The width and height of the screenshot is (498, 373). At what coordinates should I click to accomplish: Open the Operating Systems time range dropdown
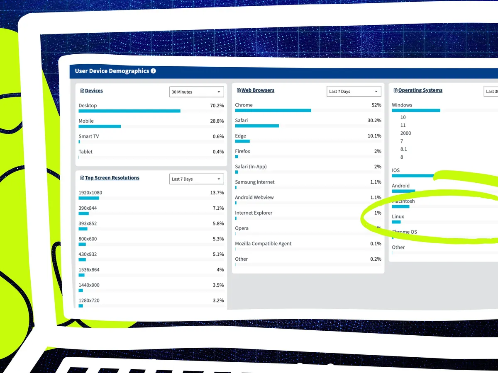click(491, 92)
